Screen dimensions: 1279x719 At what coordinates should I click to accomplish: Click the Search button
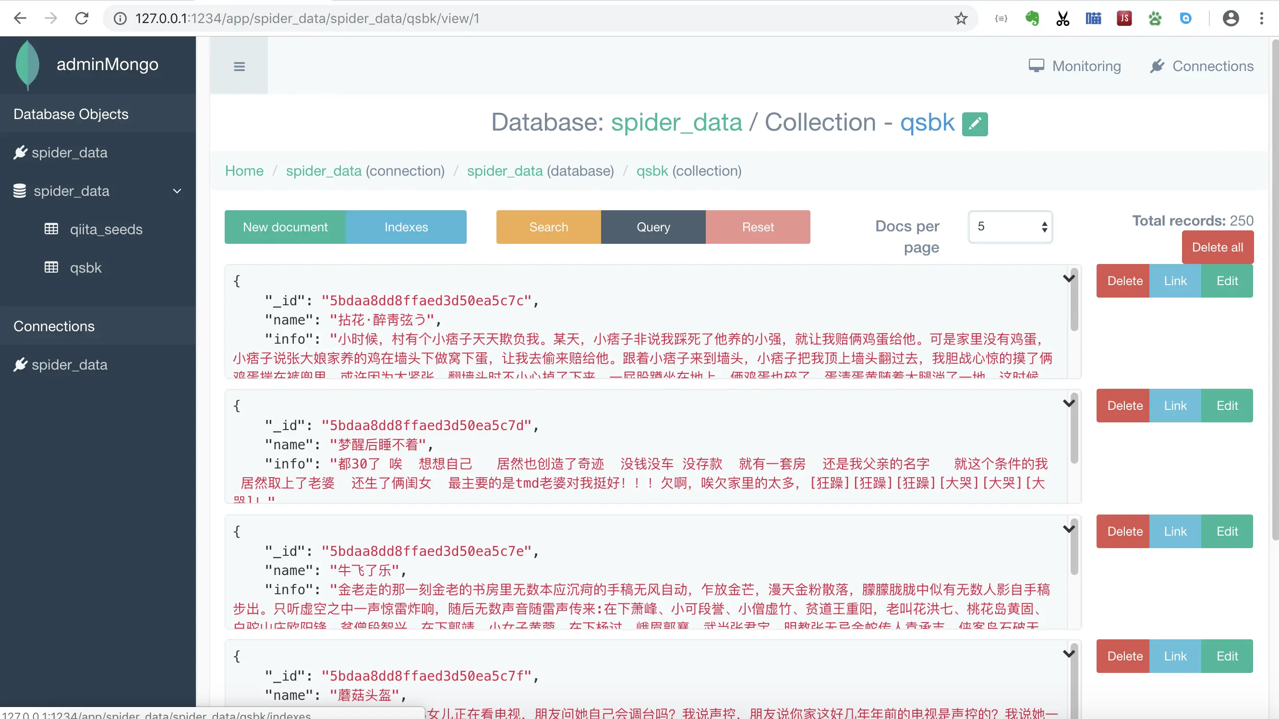coord(549,227)
